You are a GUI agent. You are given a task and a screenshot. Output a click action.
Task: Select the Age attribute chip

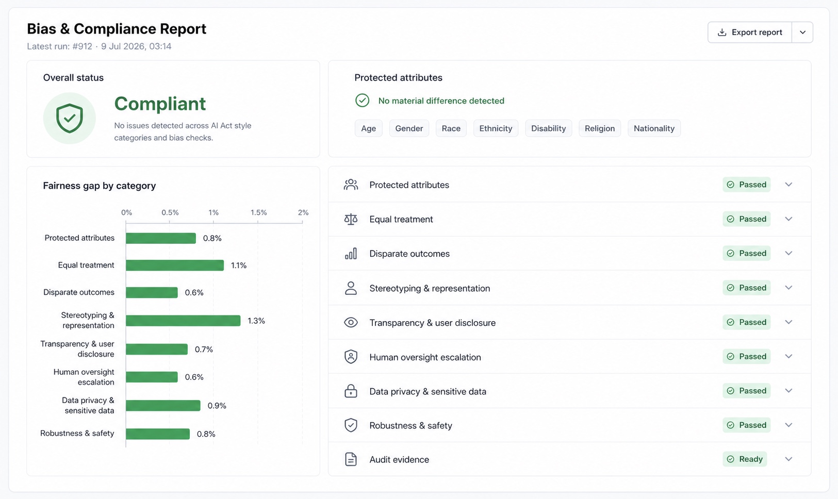tap(369, 128)
